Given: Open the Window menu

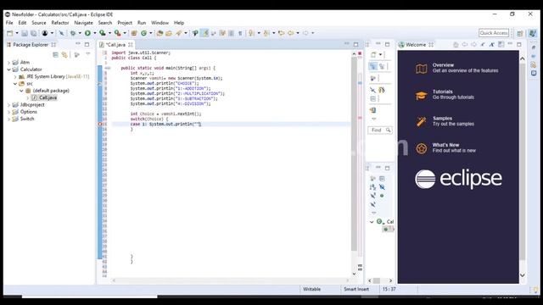Looking at the screenshot, I should point(160,23).
